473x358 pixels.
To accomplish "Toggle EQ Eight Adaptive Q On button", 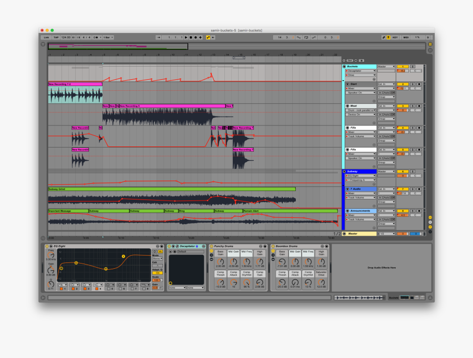I will (157, 273).
